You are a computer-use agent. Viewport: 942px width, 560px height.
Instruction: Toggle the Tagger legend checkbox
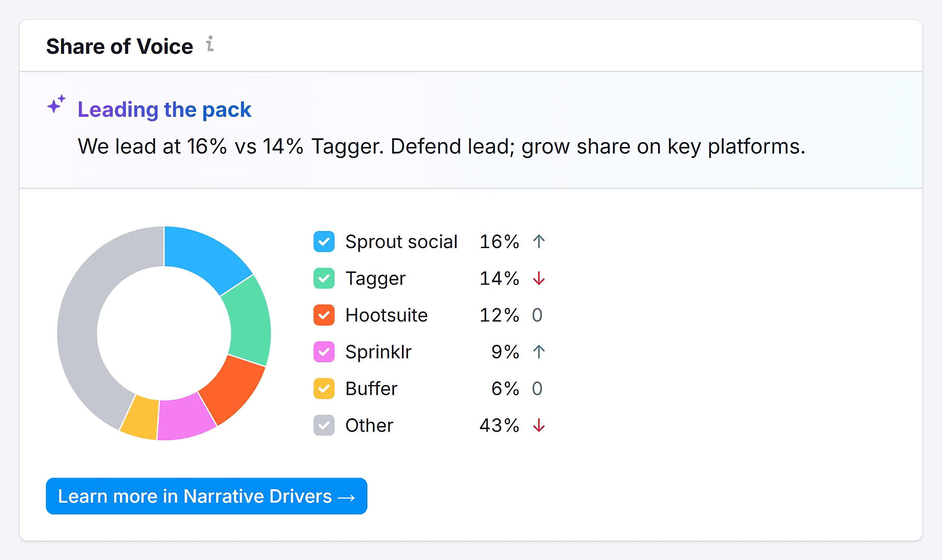pyautogui.click(x=324, y=278)
